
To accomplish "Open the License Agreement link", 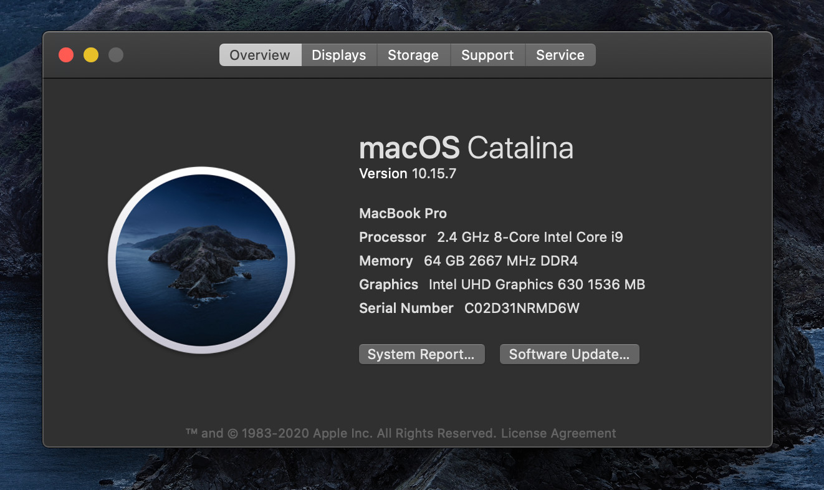I will click(x=558, y=433).
